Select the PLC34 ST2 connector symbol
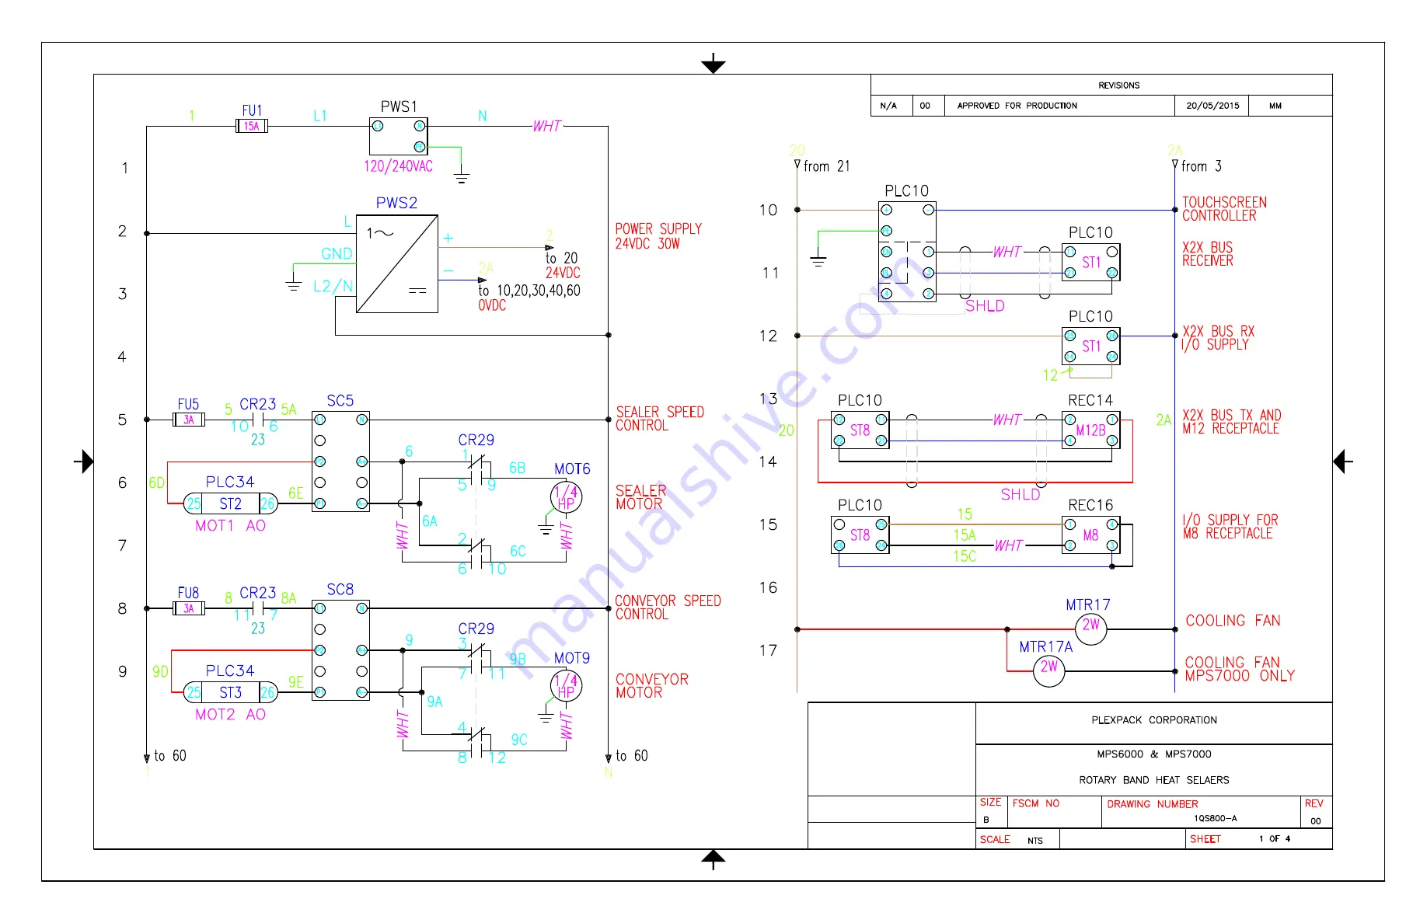 (231, 503)
